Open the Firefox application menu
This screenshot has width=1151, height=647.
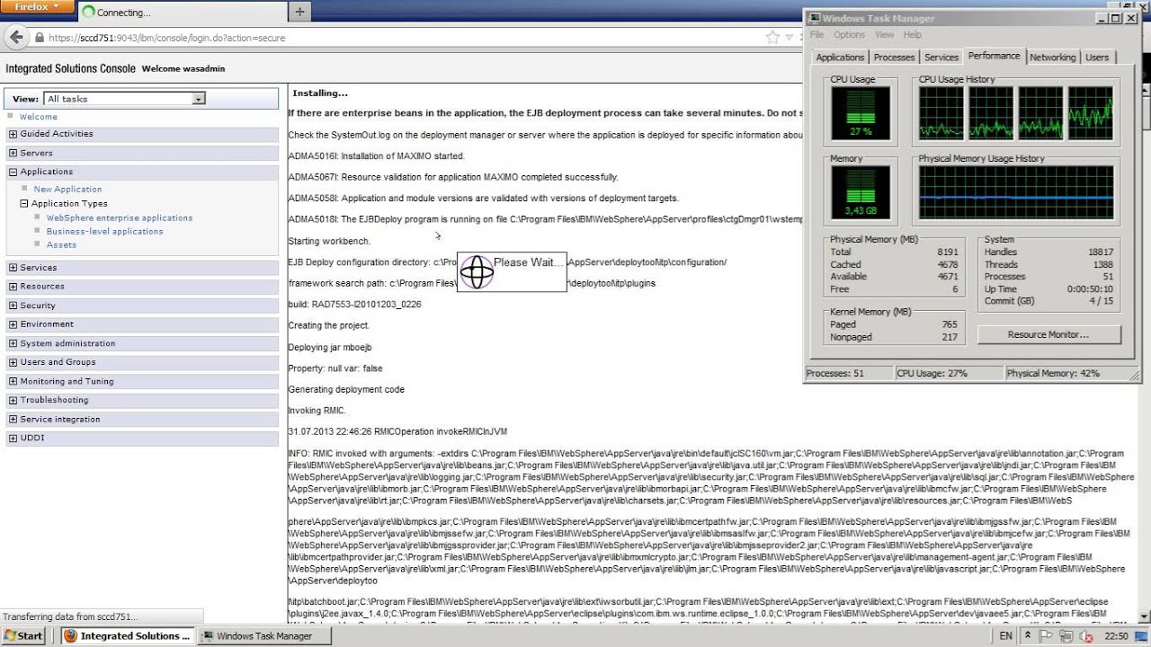point(37,7)
